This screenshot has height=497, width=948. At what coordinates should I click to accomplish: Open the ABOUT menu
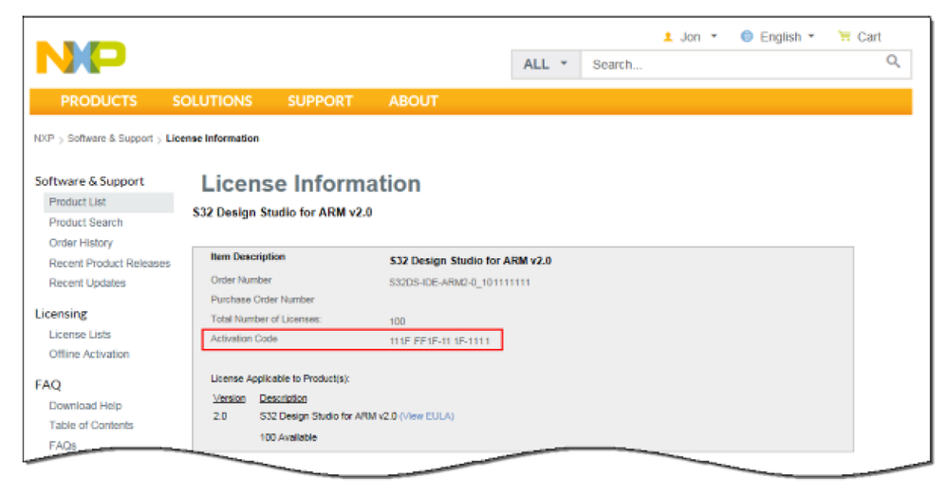413,101
